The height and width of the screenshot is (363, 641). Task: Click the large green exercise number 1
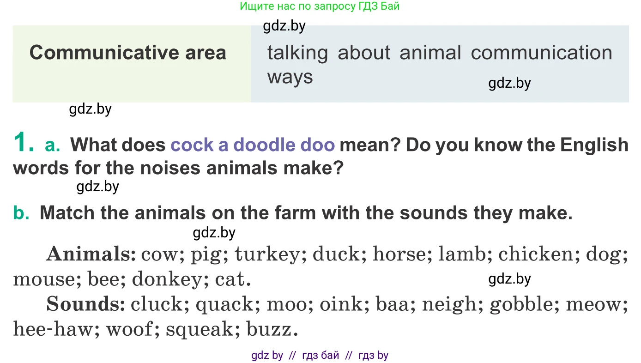click(x=24, y=142)
